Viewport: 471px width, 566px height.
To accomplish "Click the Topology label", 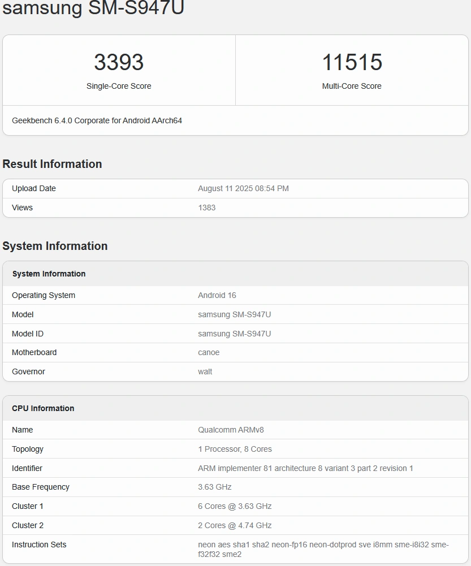I will click(x=28, y=449).
